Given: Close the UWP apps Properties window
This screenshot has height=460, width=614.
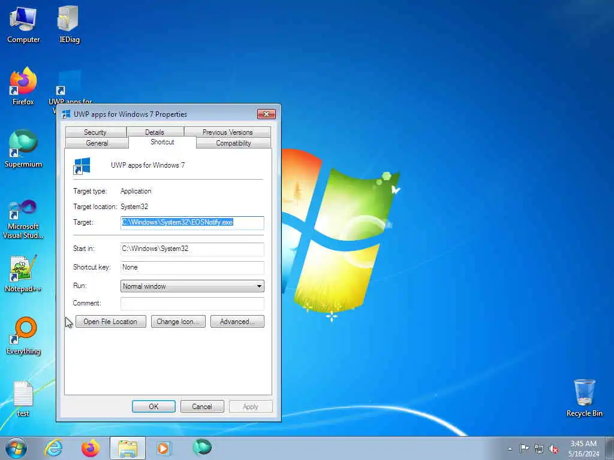Looking at the screenshot, I should click(266, 114).
